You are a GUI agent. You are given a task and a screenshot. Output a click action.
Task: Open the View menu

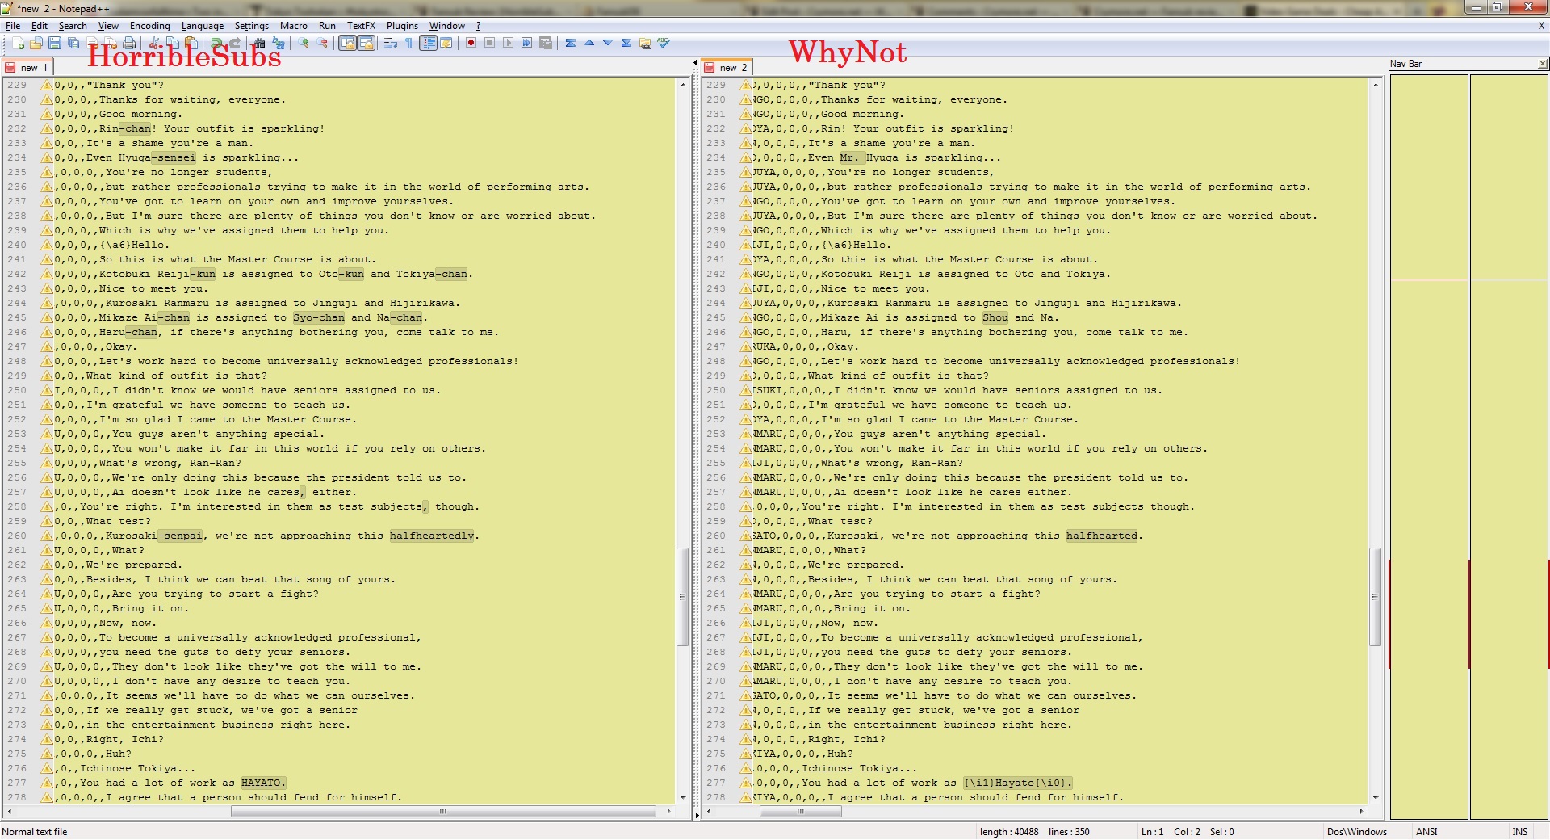click(x=108, y=26)
